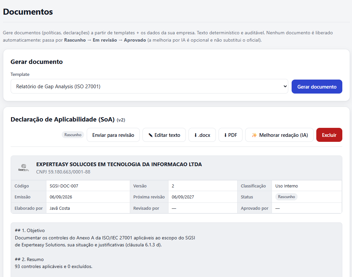The height and width of the screenshot is (277, 352).
Task: Click the Aprovado por dash value
Action: 278,208
